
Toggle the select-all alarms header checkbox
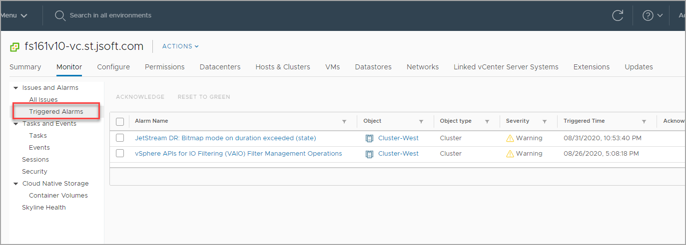click(120, 121)
